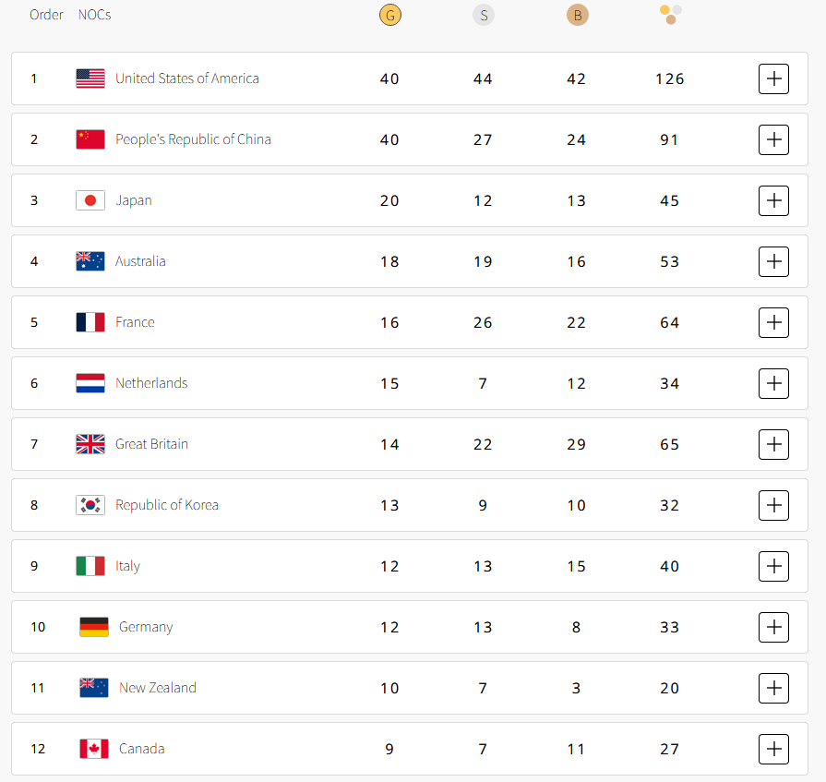Click the Japan flag icon
Viewport: 826px width, 782px height.
[90, 200]
